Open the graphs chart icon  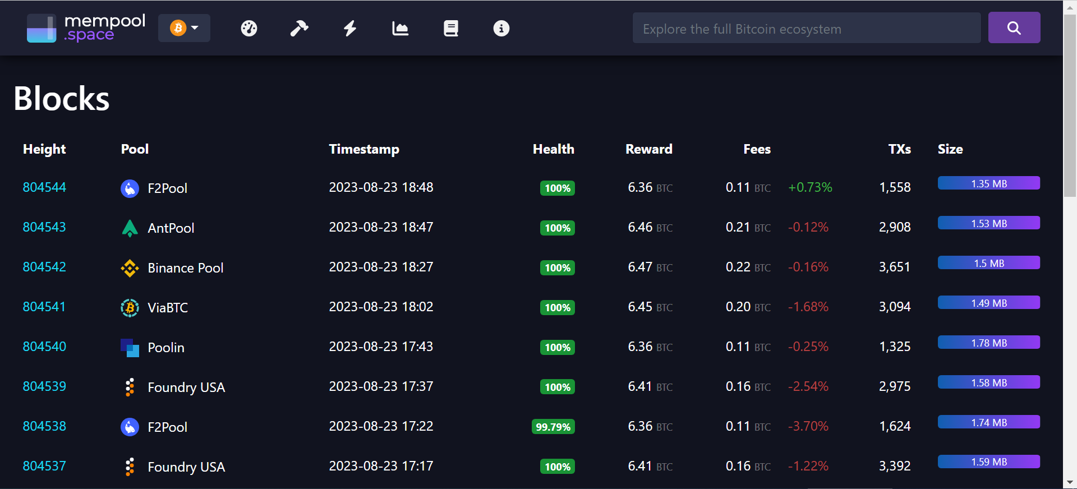coord(401,28)
